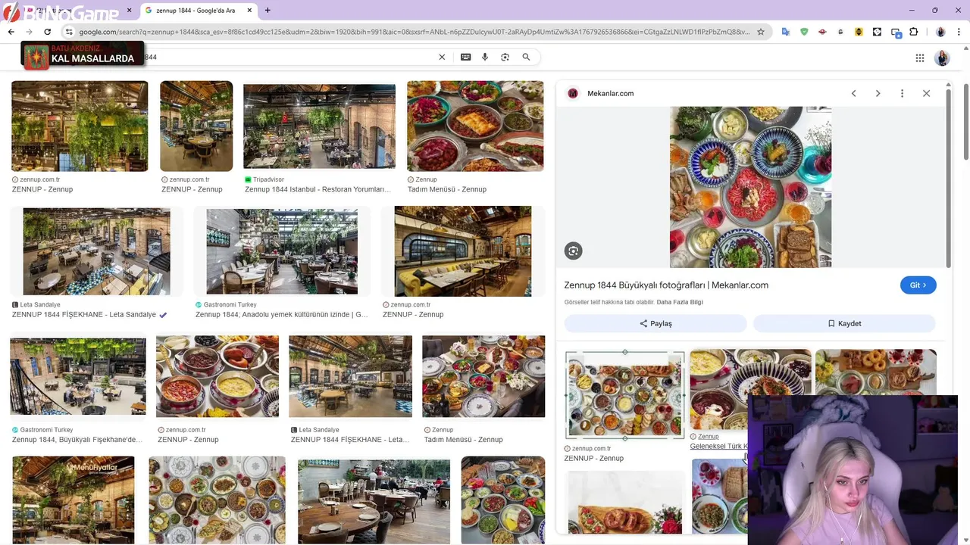Open yellow sofa ZENNUP image result
This screenshot has height=545, width=970.
coord(463,251)
